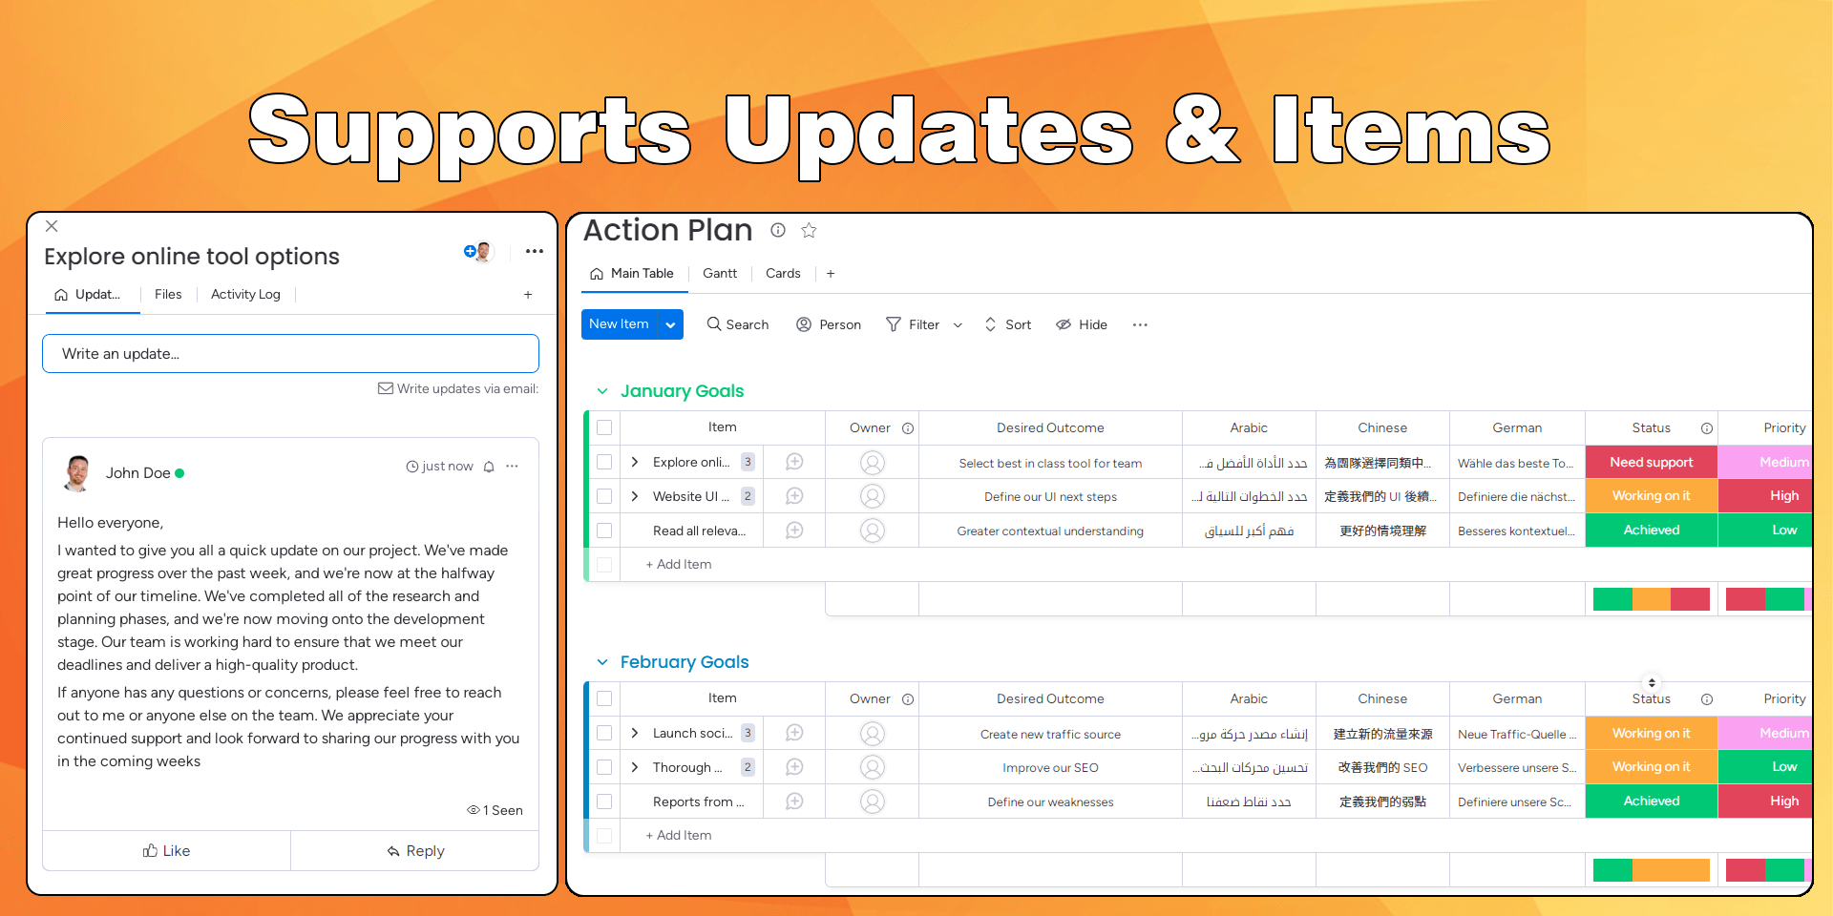This screenshot has width=1833, height=916.
Task: Click January Goals status summary bar
Action: pyautogui.click(x=1652, y=599)
